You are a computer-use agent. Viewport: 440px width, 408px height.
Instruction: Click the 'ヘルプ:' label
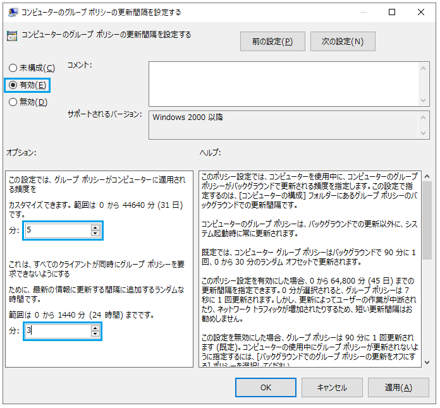(210, 153)
